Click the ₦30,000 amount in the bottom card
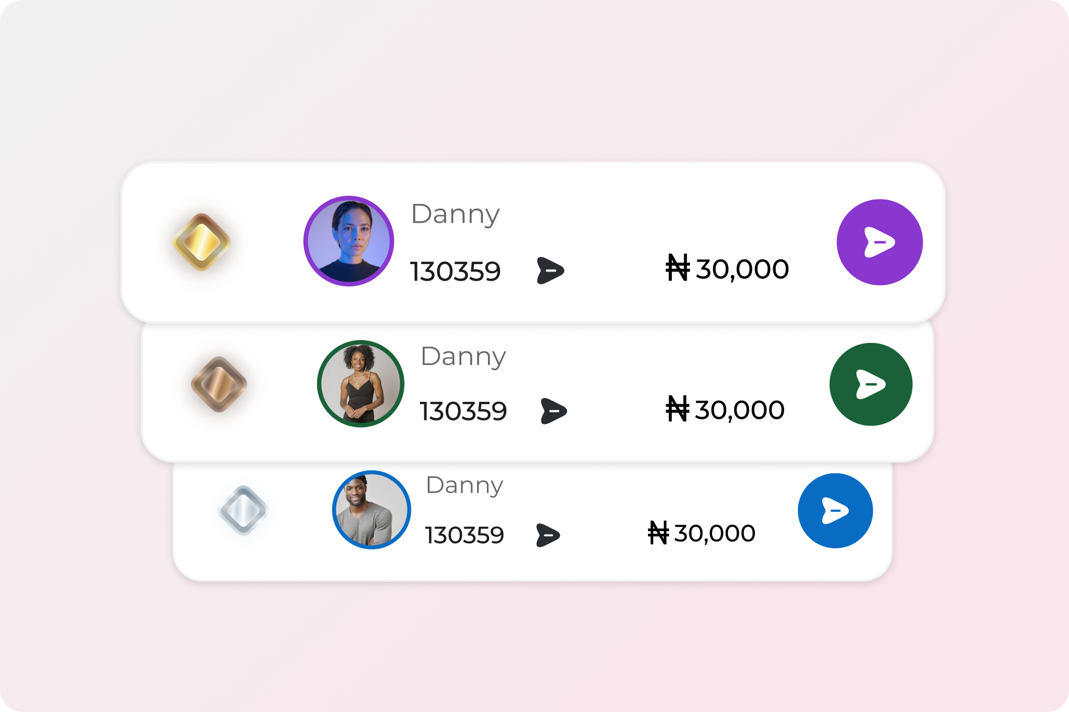Image resolution: width=1069 pixels, height=712 pixels. point(701,533)
